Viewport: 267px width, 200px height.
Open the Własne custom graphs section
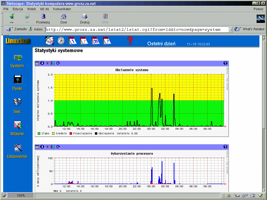(17, 128)
